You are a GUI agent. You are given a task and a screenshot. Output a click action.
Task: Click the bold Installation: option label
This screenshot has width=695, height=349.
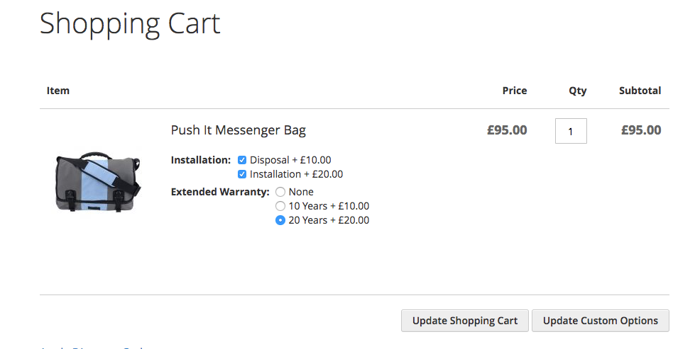(201, 160)
